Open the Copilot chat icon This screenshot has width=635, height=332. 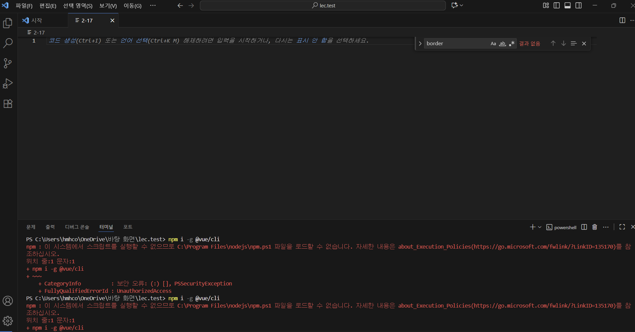[455, 5]
